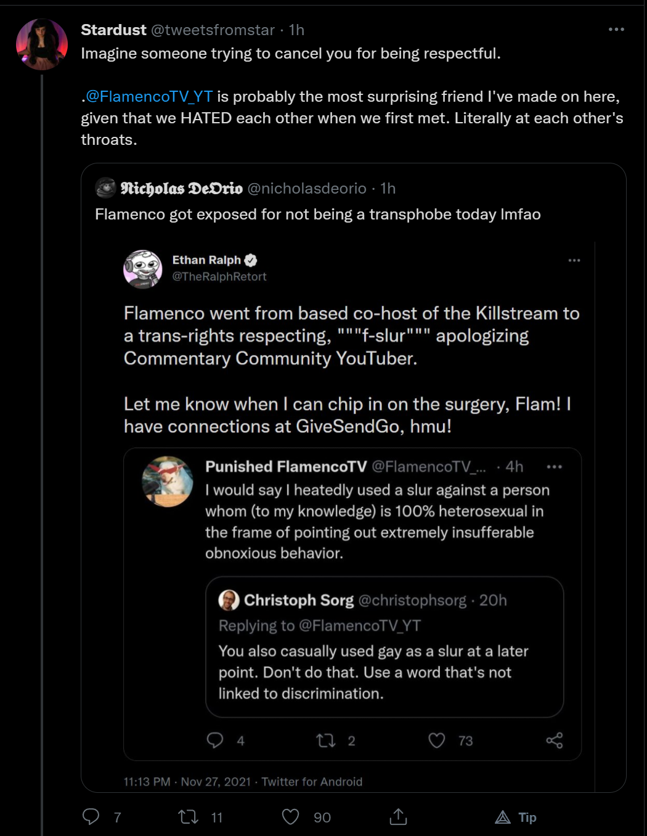Click Punished FlamencoTV's avatar image
647x836 pixels.
168,482
